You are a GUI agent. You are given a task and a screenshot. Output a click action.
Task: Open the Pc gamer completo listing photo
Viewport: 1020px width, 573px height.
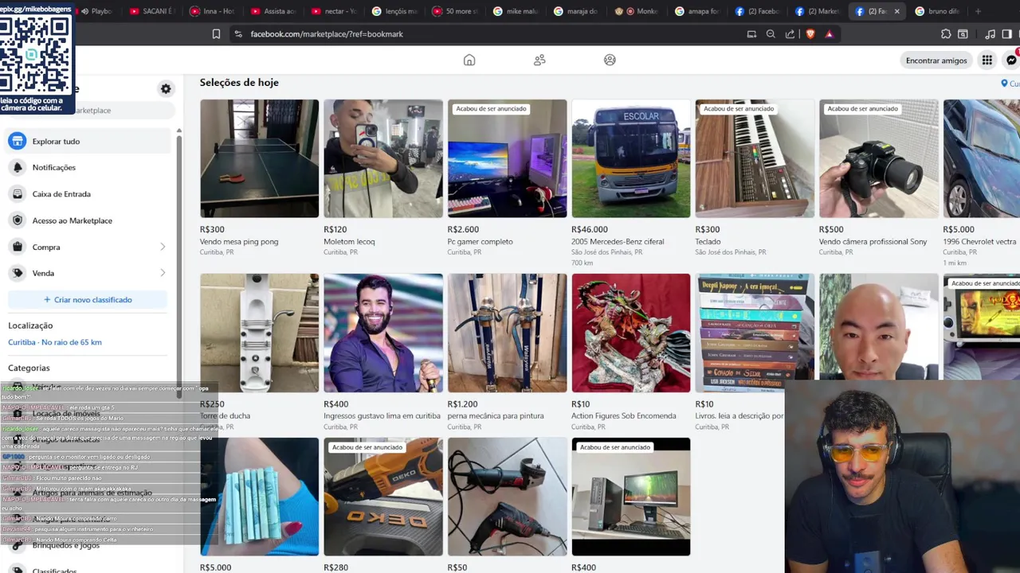click(507, 158)
